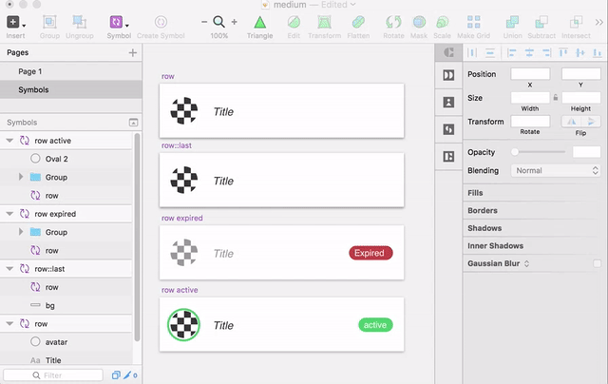Toggle the filter slices pen icon
The width and height of the screenshot is (608, 384).
pos(127,375)
